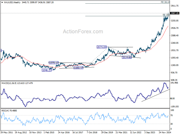Screen dimensions: 180x135
Task: Open the XAUUSD chart dropdown arrow
Action: [2, 2]
